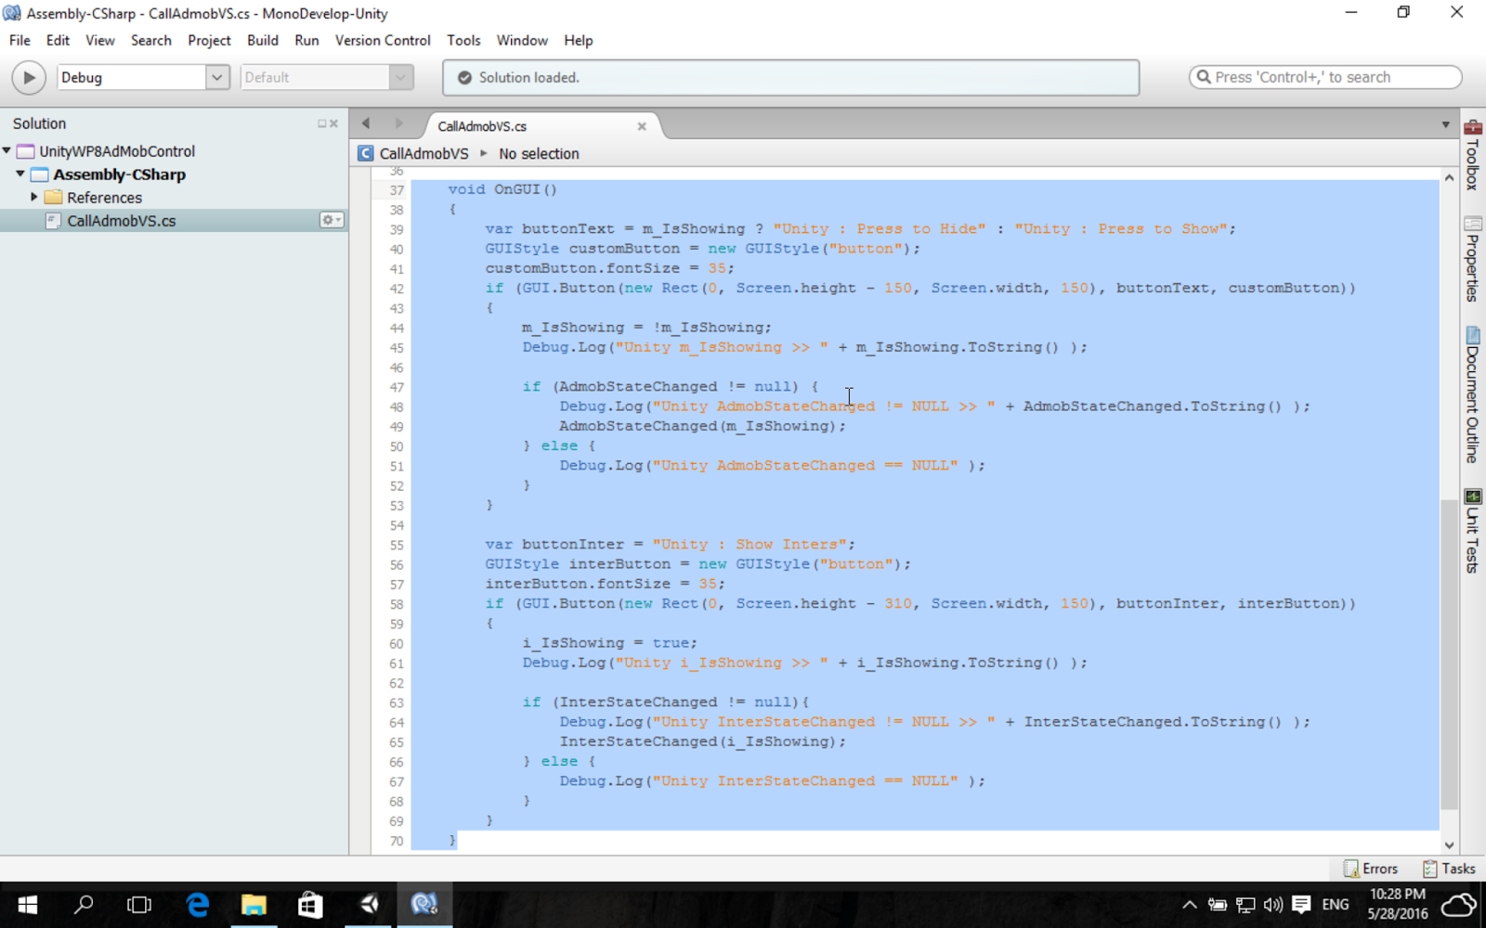This screenshot has height=928, width=1486.
Task: Open the Search menu
Action: click(151, 41)
